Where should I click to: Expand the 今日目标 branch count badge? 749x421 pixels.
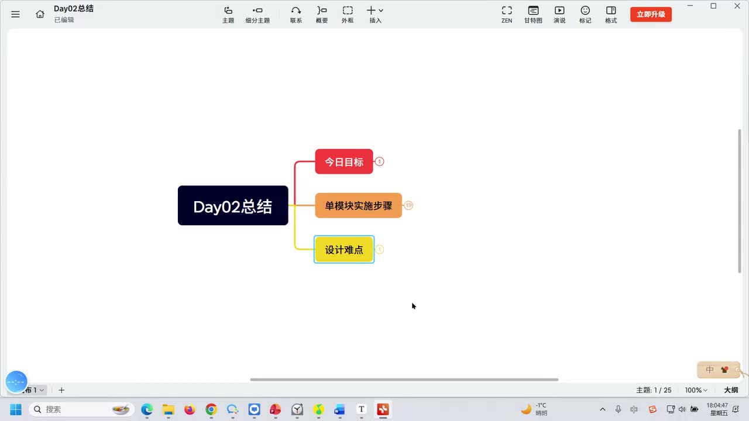pos(379,161)
